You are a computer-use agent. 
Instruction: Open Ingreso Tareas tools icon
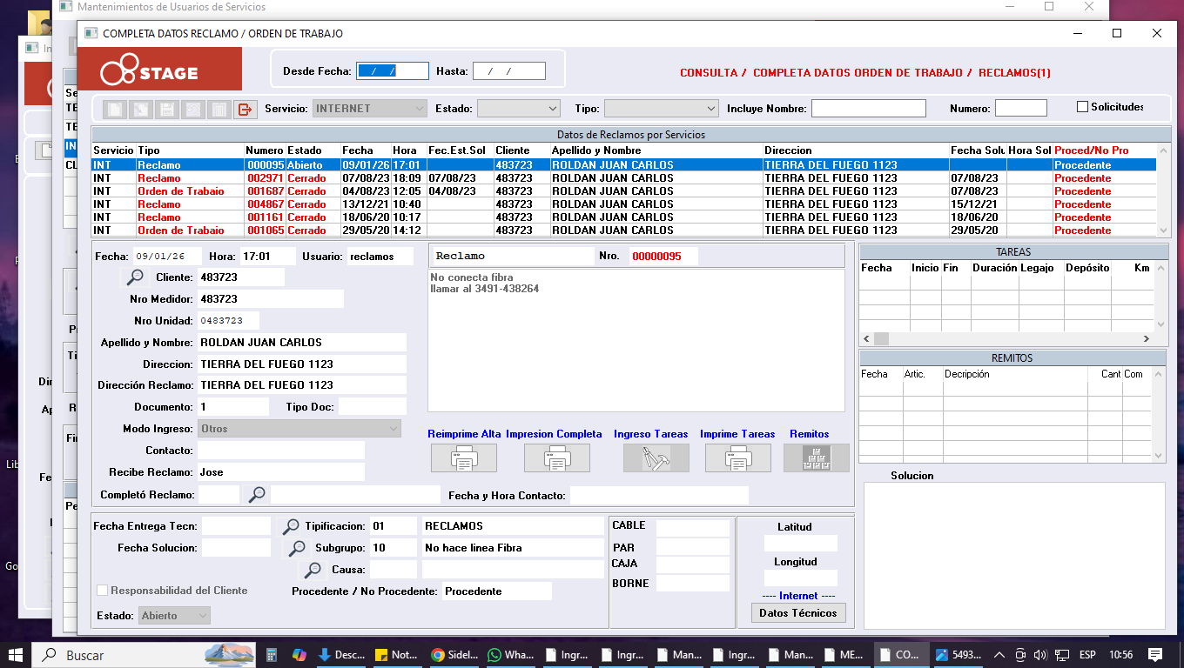point(656,458)
